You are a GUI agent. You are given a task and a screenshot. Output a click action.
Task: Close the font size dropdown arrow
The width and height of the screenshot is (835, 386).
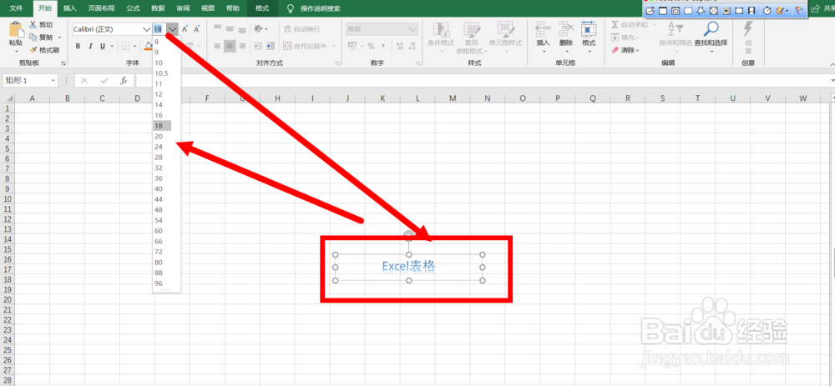(173, 28)
